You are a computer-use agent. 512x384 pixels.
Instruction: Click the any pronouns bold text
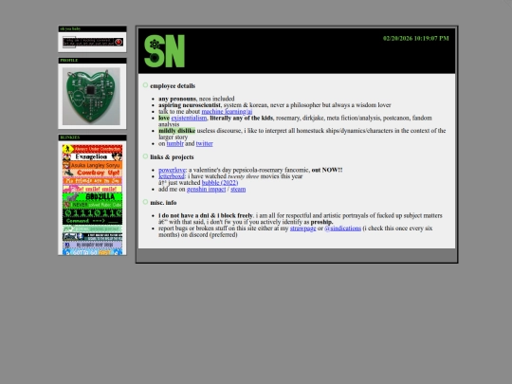point(177,99)
